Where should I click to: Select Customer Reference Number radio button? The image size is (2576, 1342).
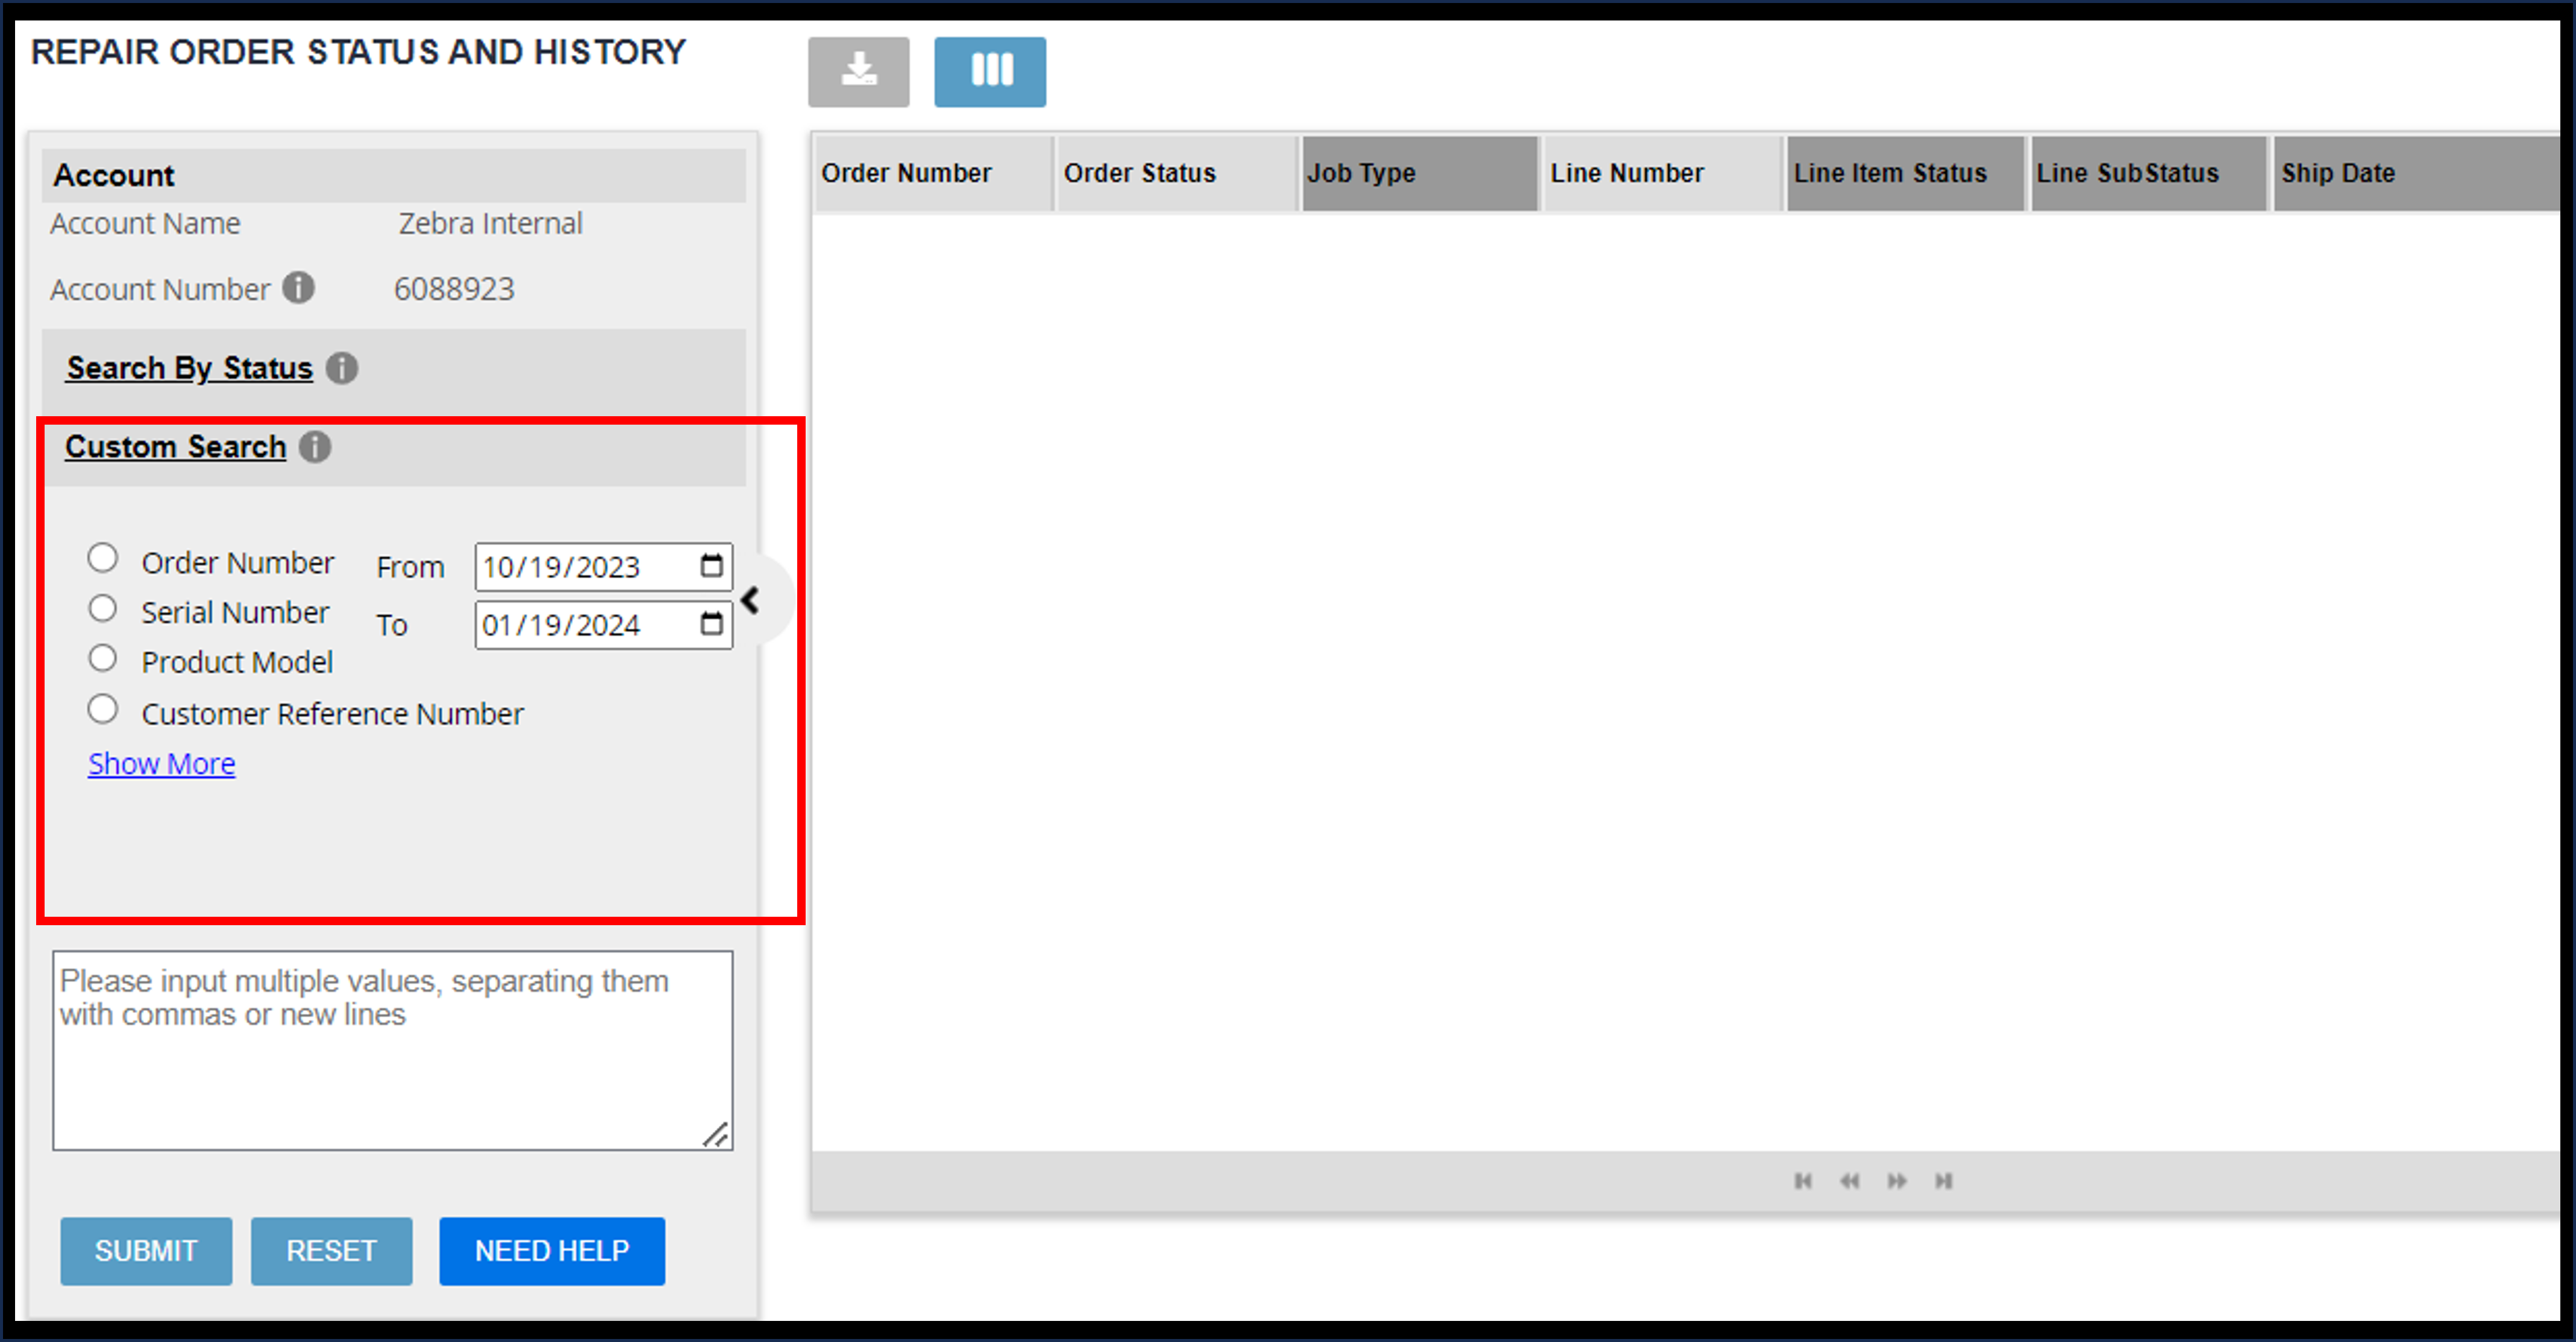pos(102,708)
